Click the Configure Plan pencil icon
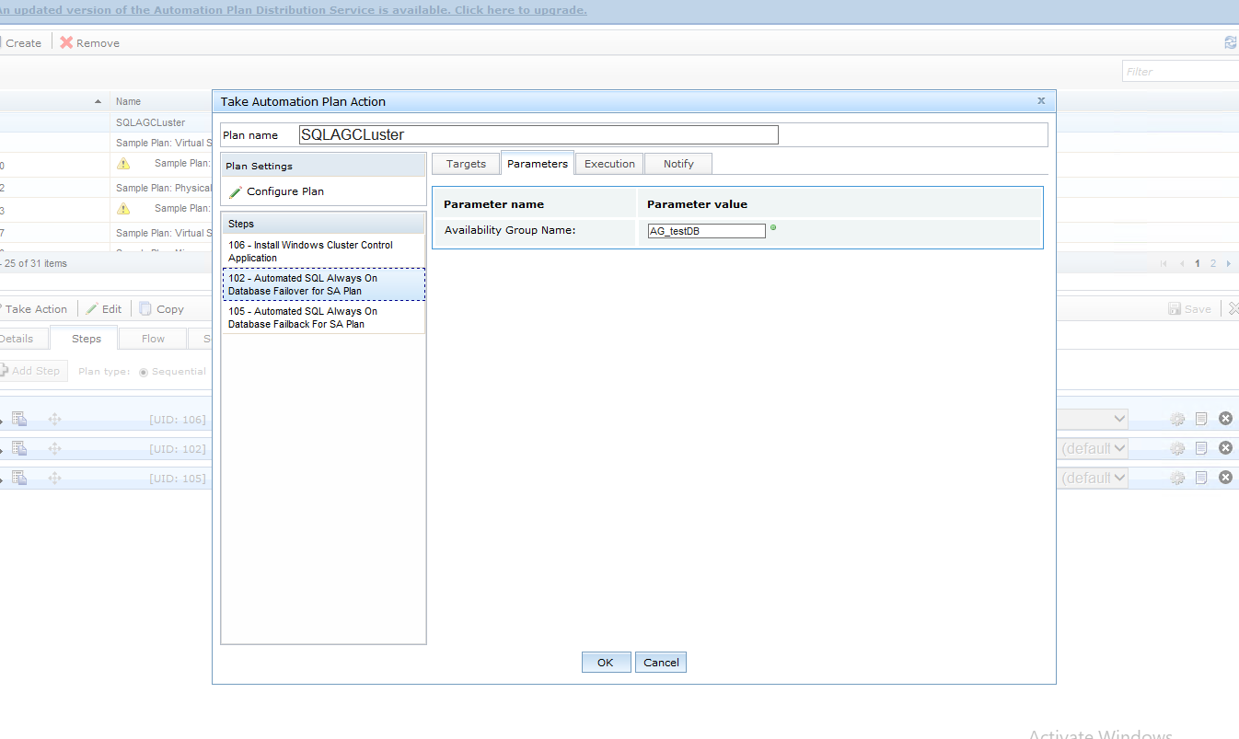Screen dimensions: 1239x739 click(x=237, y=191)
